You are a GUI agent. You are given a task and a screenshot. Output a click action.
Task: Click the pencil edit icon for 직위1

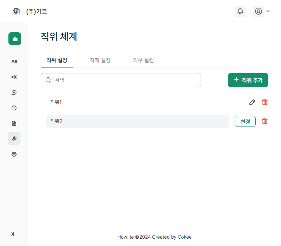252,102
